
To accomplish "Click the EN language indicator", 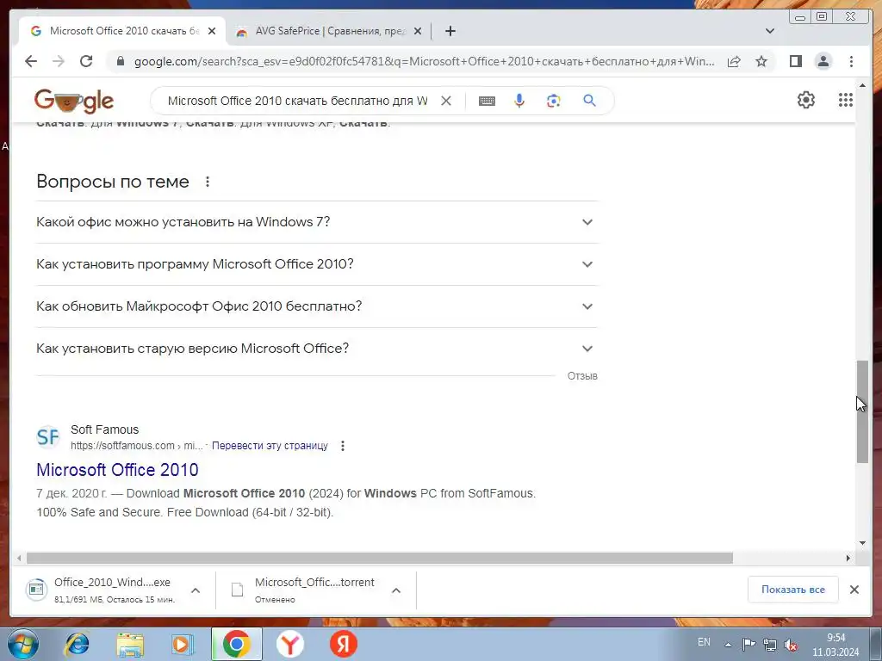I will click(704, 642).
